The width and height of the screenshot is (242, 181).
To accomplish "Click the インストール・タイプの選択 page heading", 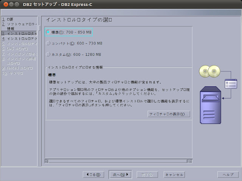I will point(79,20).
